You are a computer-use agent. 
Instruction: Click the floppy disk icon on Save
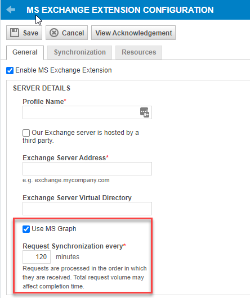click(x=15, y=33)
